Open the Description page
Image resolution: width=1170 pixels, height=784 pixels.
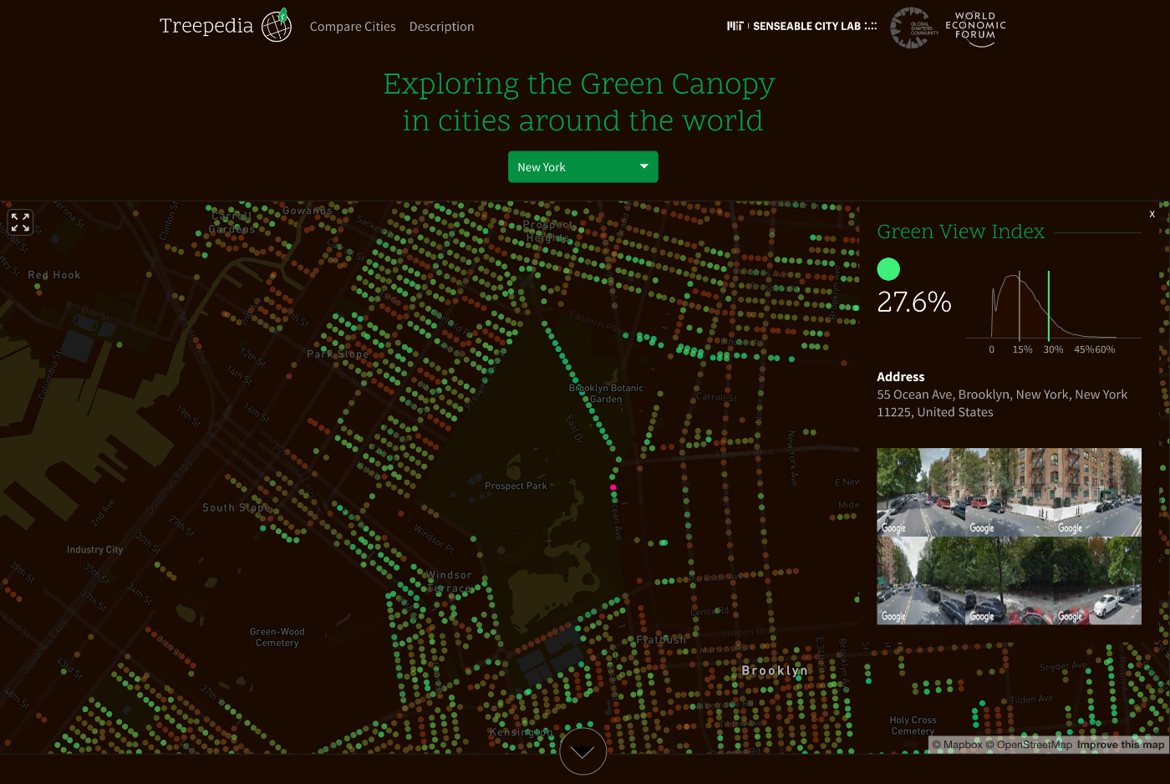pos(441,26)
